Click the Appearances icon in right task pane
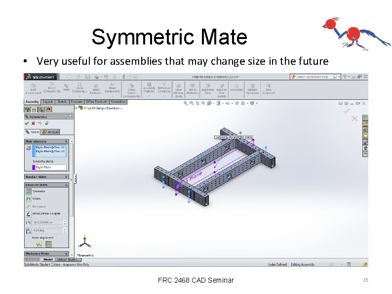The image size is (392, 294). tap(365, 148)
